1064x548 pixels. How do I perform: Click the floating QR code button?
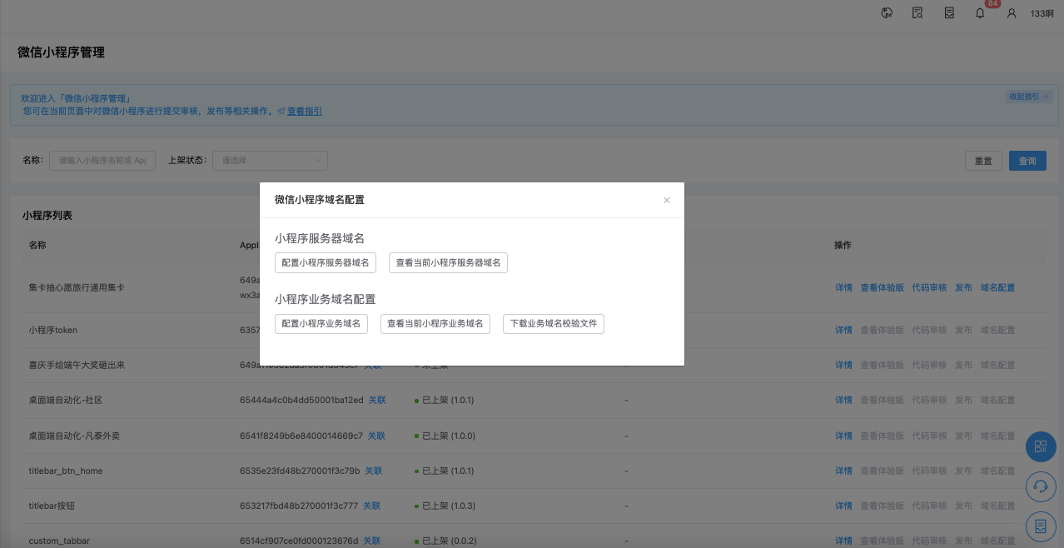1040,447
